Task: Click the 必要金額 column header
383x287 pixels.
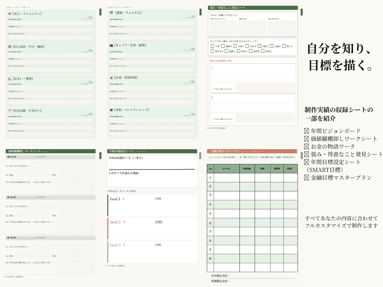Action: [247, 168]
